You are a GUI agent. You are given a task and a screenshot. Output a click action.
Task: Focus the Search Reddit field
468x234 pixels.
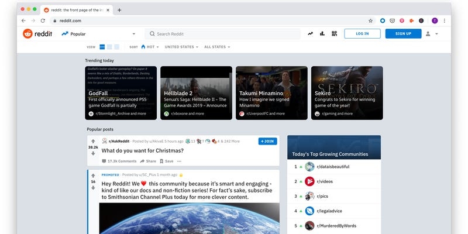[x=223, y=34]
